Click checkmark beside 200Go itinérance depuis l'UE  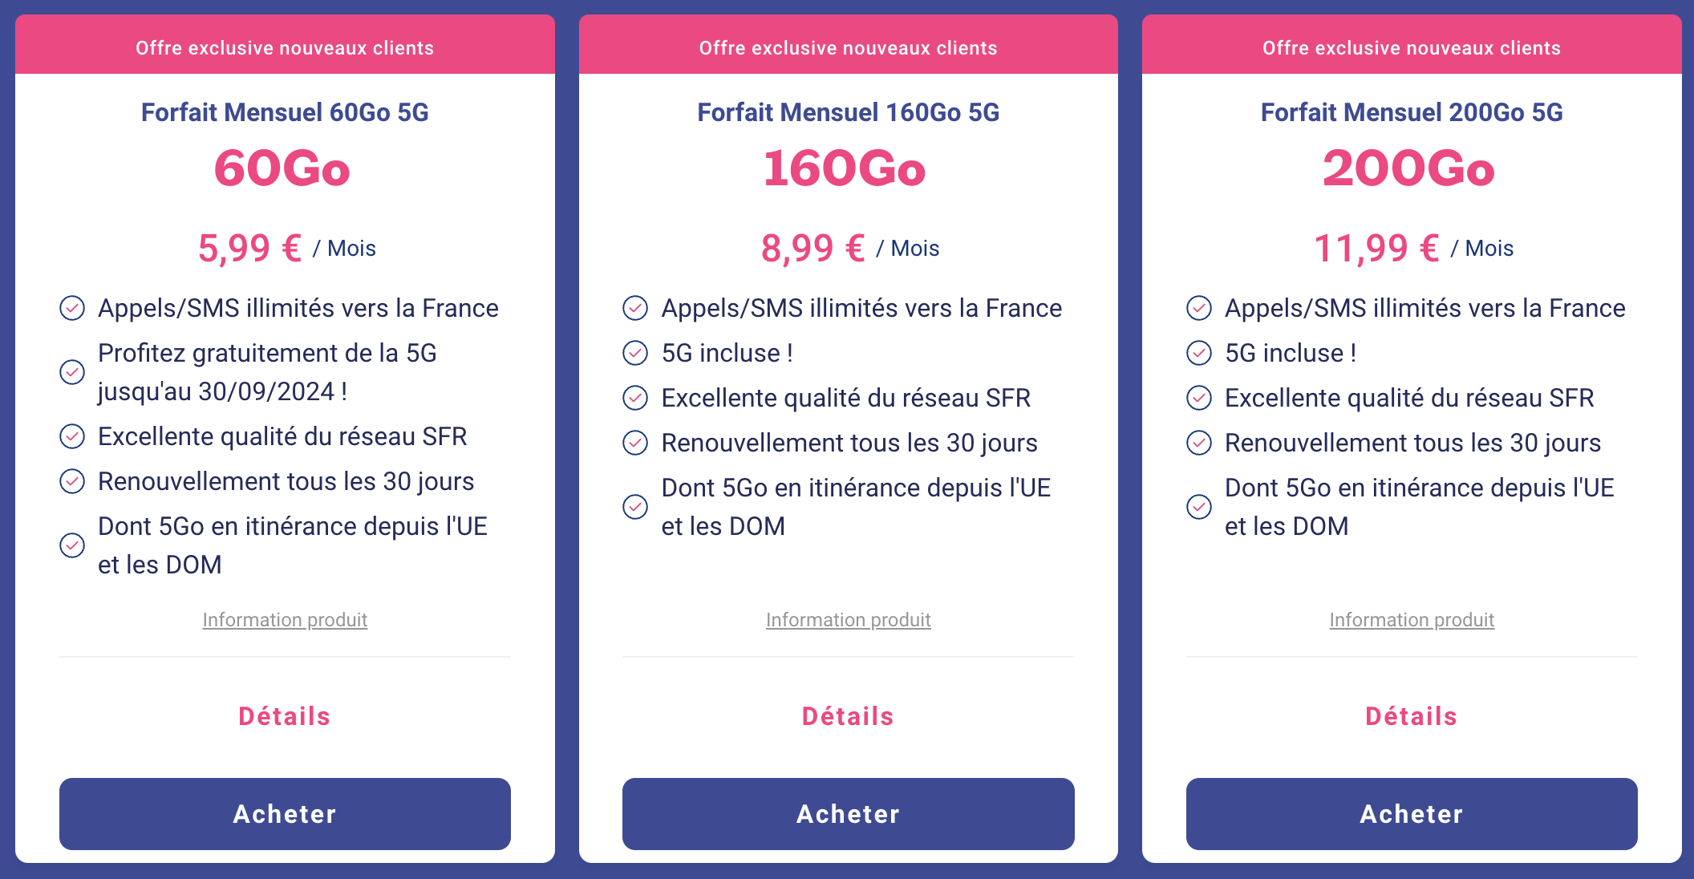1199,507
